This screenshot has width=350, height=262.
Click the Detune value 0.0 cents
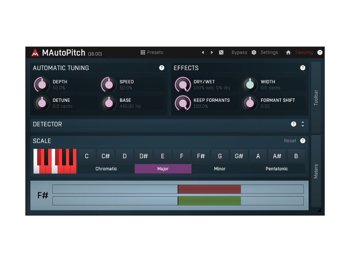click(x=63, y=107)
